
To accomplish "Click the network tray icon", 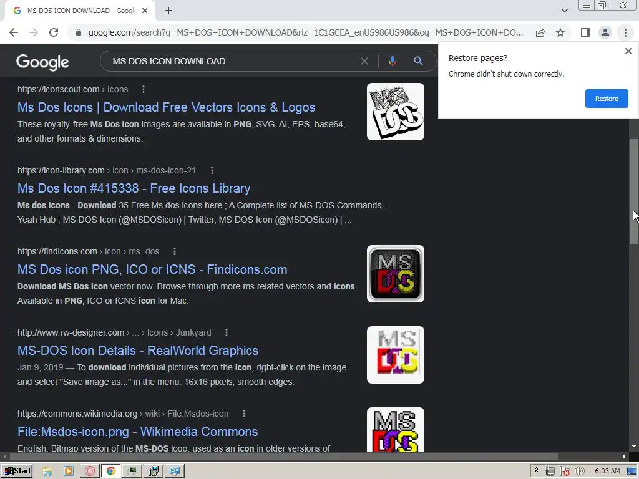I will tap(549, 472).
